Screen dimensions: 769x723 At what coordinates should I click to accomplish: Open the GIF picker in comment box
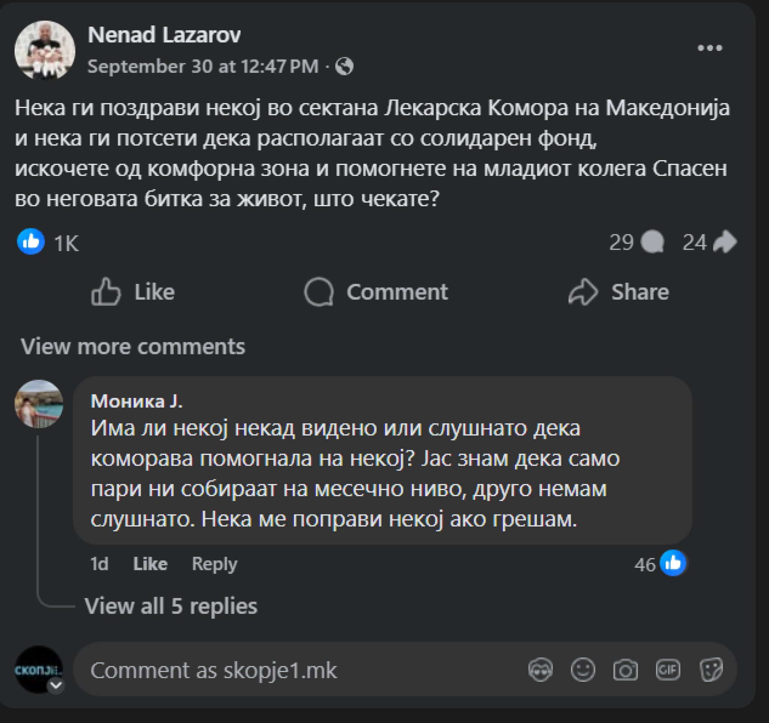coord(668,669)
